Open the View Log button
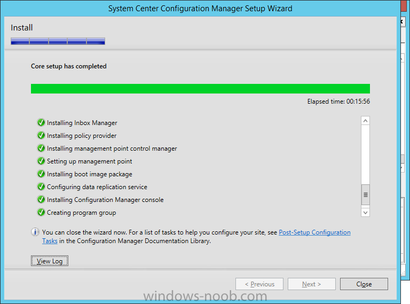 tap(50, 261)
